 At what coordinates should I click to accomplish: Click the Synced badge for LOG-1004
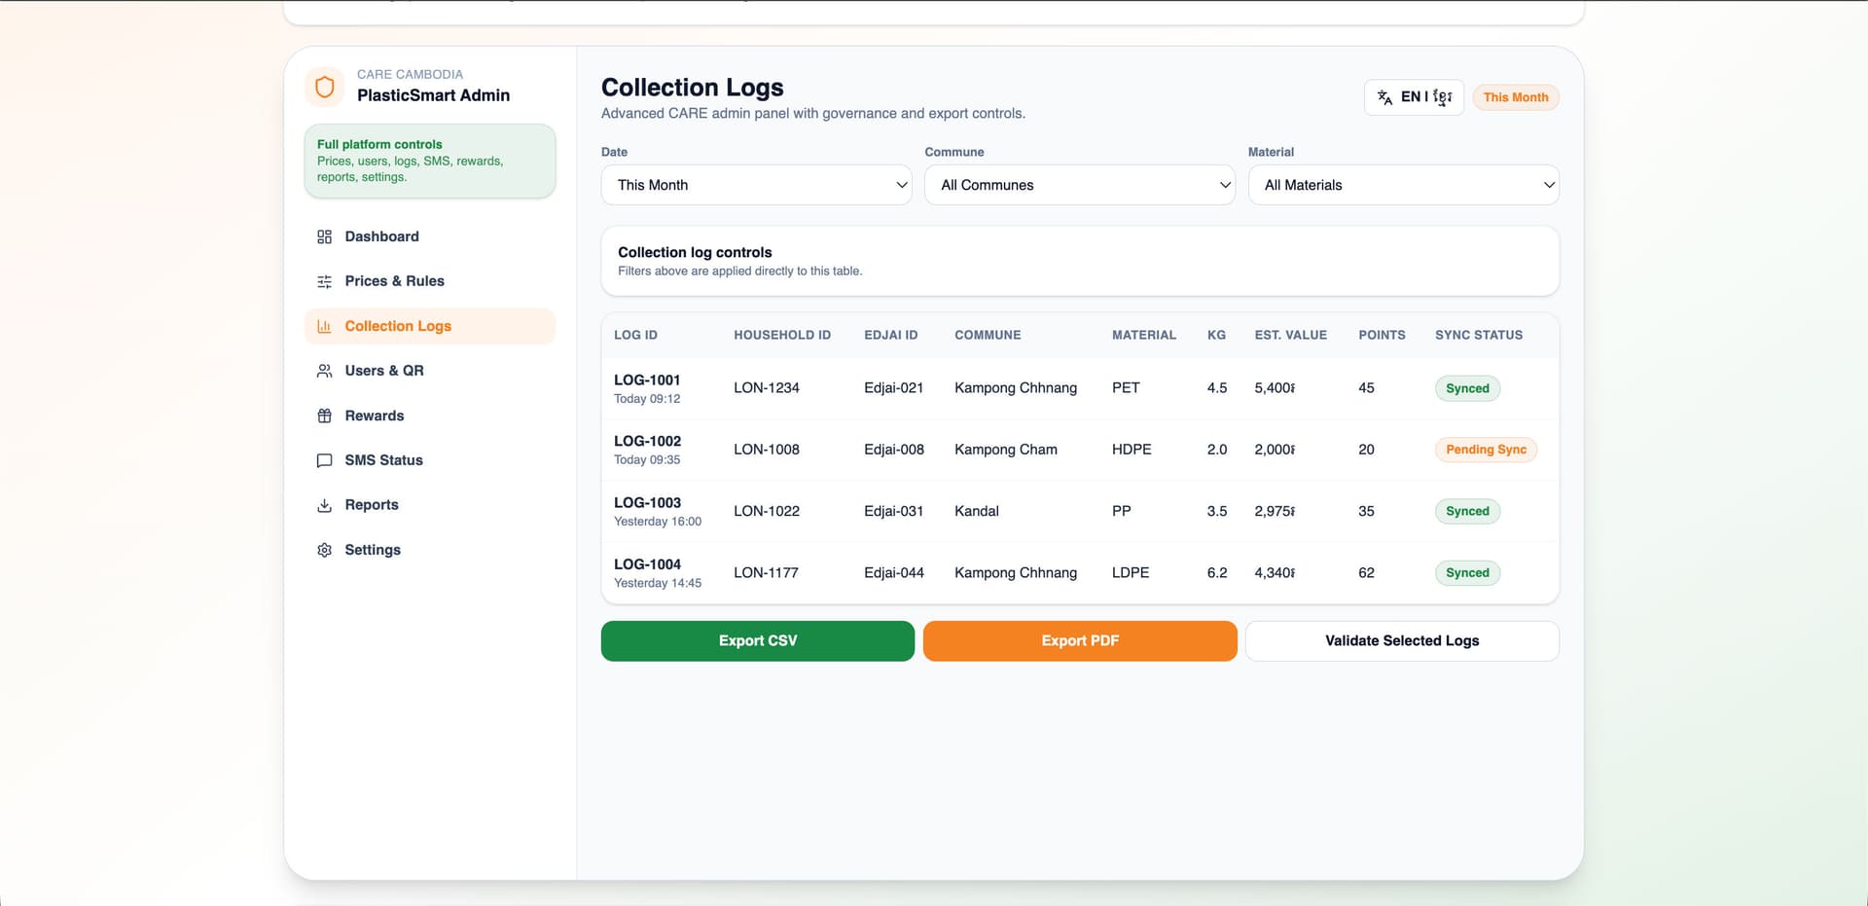pos(1467,573)
